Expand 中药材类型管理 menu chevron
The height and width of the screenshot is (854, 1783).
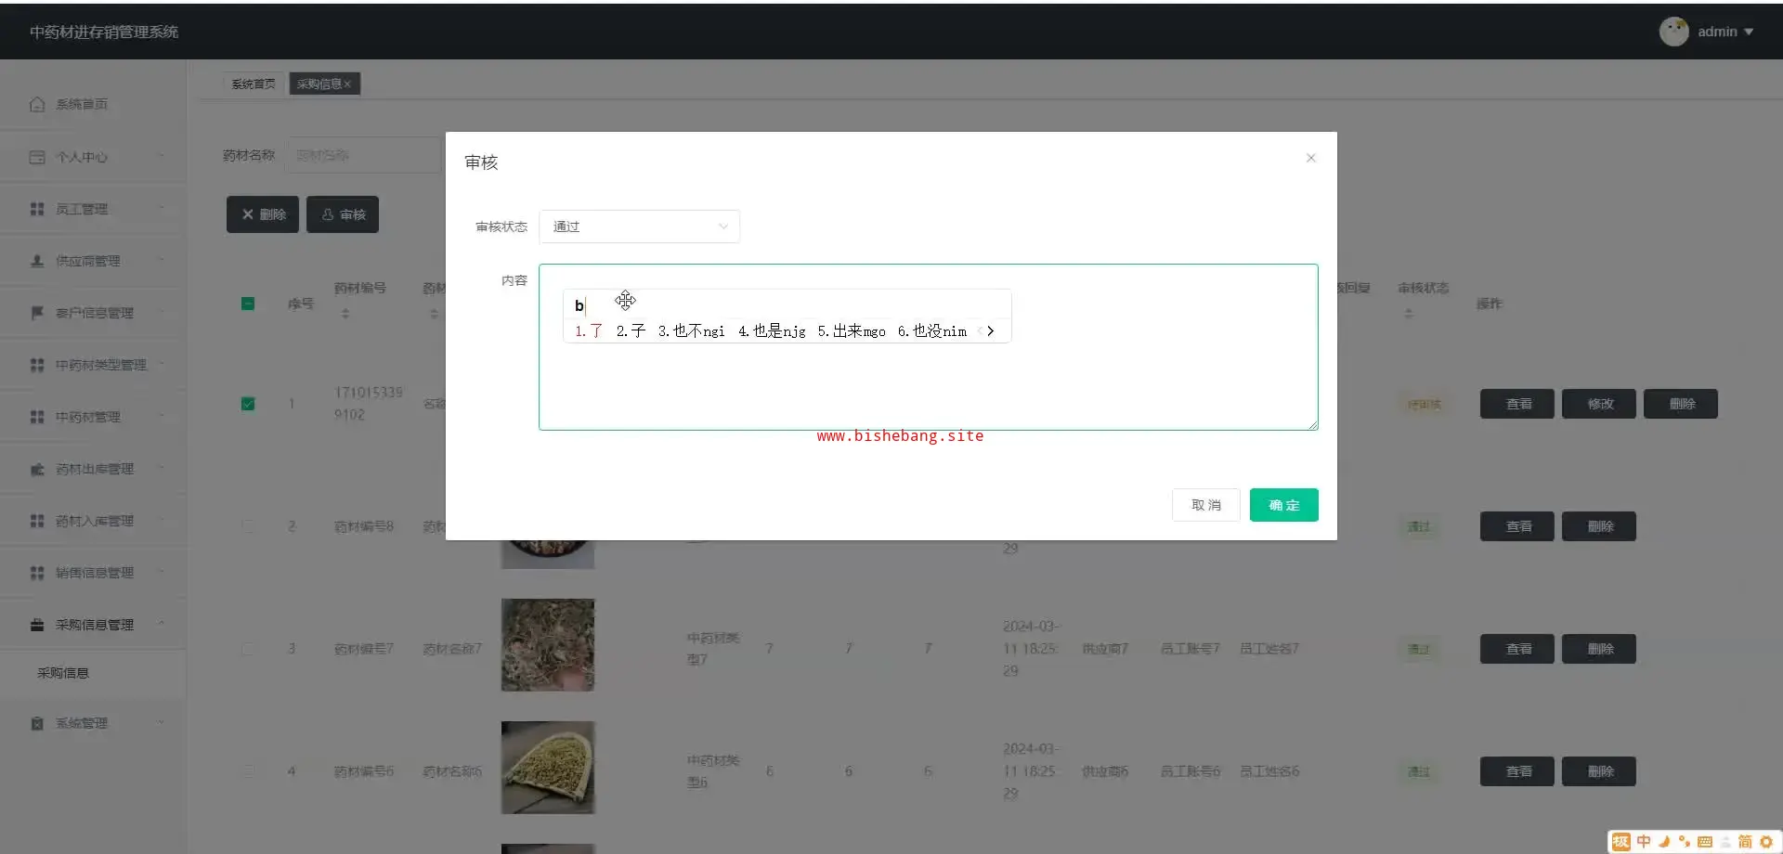(162, 365)
